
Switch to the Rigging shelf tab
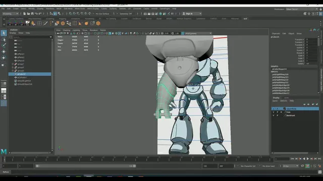point(63,19)
